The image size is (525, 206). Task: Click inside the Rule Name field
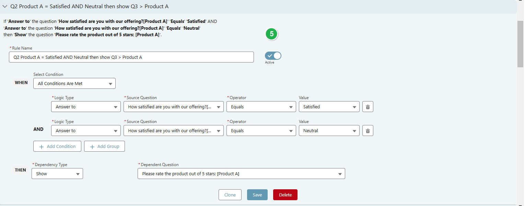[x=131, y=57]
